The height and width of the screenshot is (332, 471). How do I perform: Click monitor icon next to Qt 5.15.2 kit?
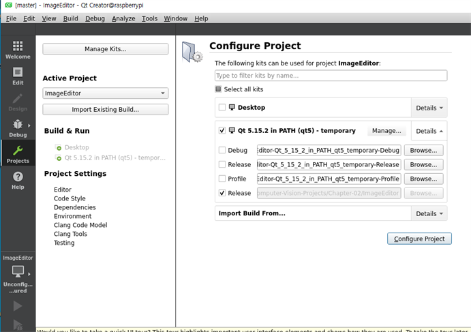click(x=232, y=130)
